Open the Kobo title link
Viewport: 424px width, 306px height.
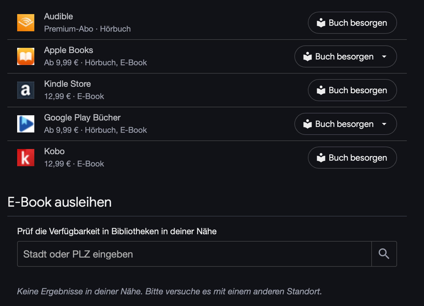pos(54,151)
